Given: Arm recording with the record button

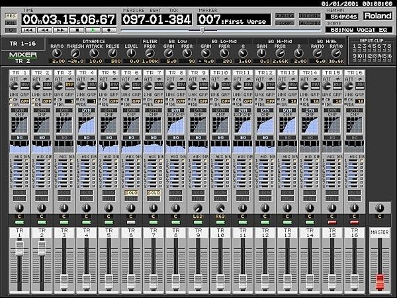Looking at the screenshot, I should tap(109, 30).
